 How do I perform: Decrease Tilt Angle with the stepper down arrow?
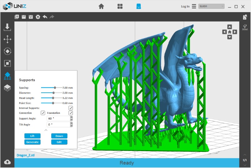71,126
